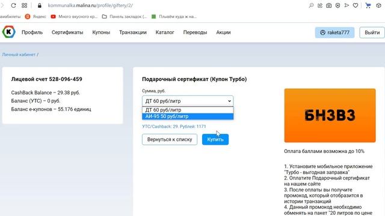Go to Переводы section
Screen dimensions: 385x216
pos(195,32)
